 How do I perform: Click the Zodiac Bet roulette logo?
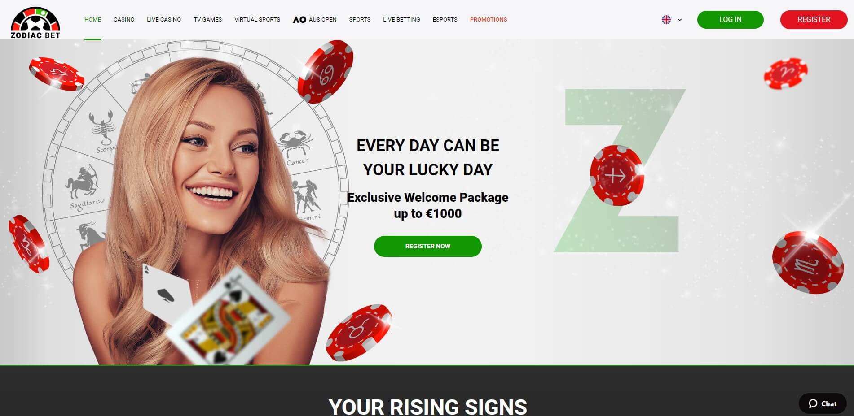tap(35, 22)
